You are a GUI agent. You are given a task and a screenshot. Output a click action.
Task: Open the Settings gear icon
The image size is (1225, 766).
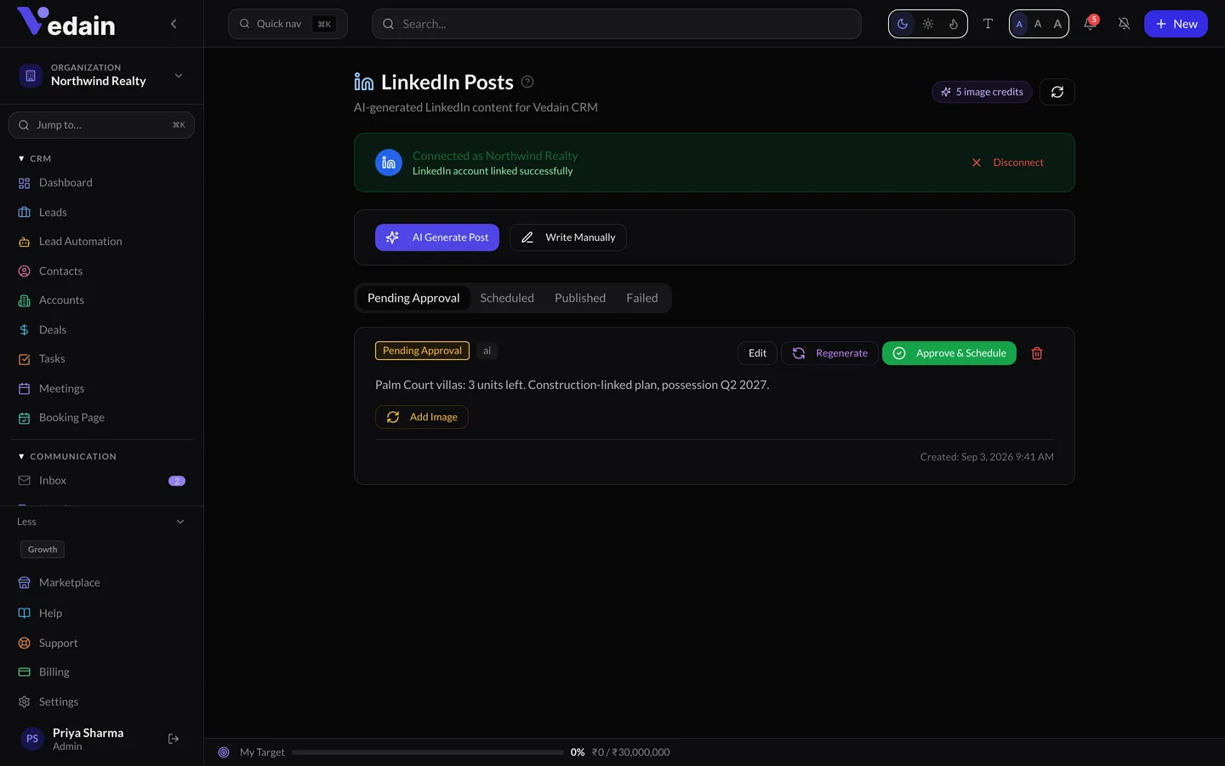24,702
